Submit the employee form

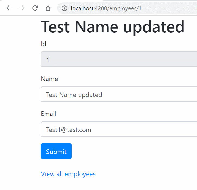56,151
